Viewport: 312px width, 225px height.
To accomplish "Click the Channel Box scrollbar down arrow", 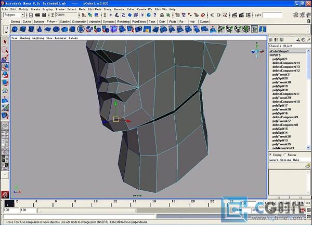I will [x=308, y=147].
